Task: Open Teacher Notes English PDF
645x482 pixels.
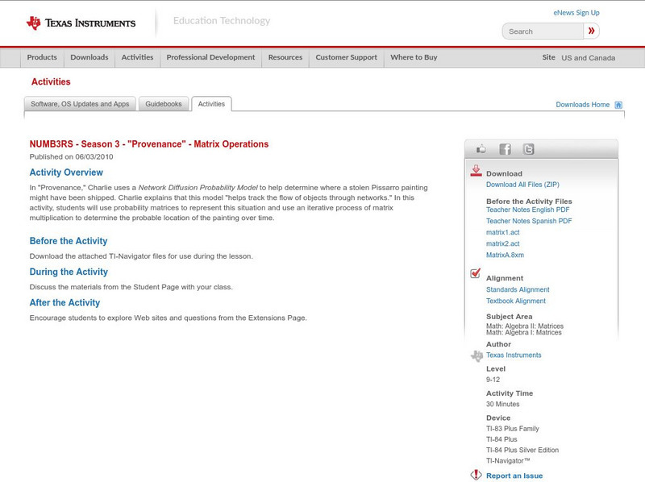Action: click(528, 210)
